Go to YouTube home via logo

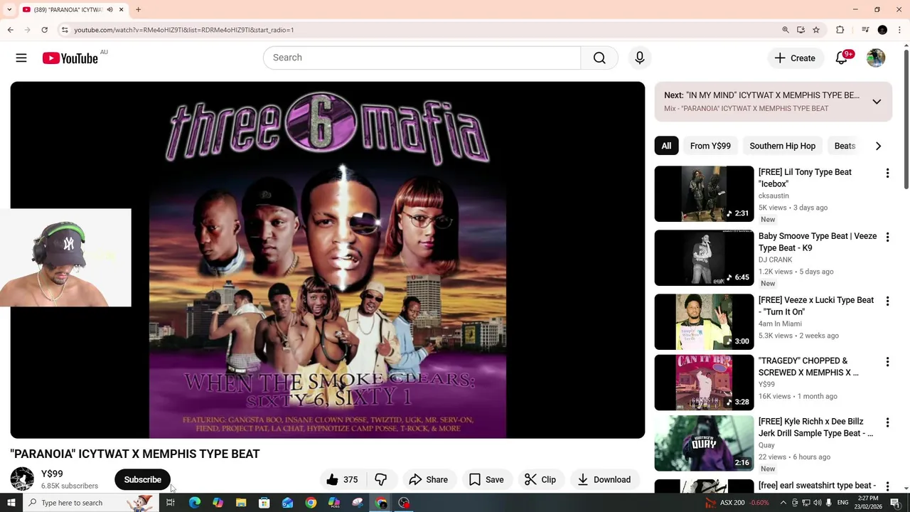pos(70,58)
